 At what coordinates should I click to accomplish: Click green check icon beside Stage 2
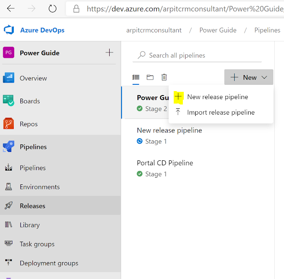point(140,108)
